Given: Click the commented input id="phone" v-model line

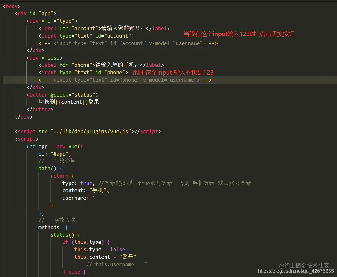Looking at the screenshot, I should coord(125,80).
